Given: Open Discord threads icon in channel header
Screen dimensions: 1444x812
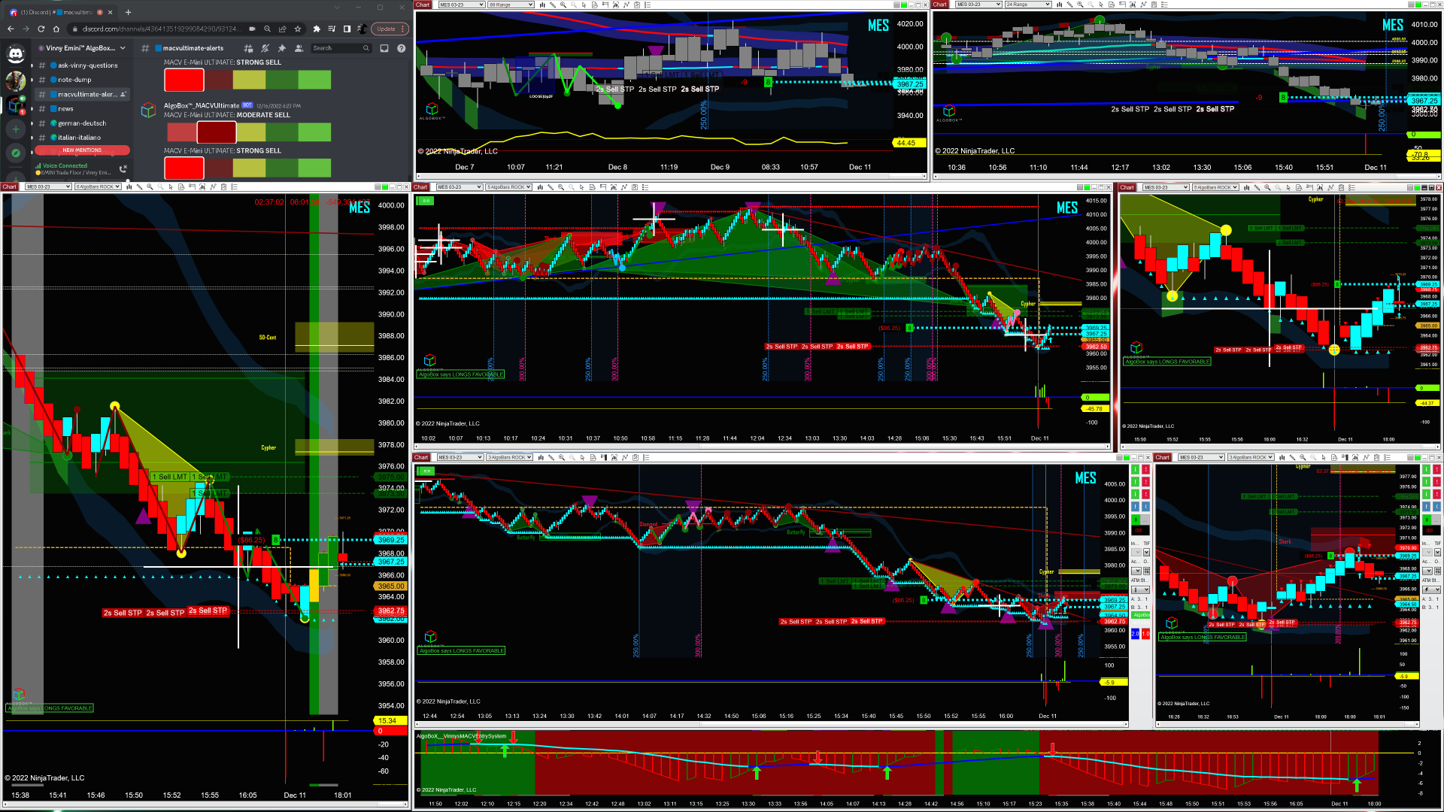Looking at the screenshot, I should click(x=248, y=48).
